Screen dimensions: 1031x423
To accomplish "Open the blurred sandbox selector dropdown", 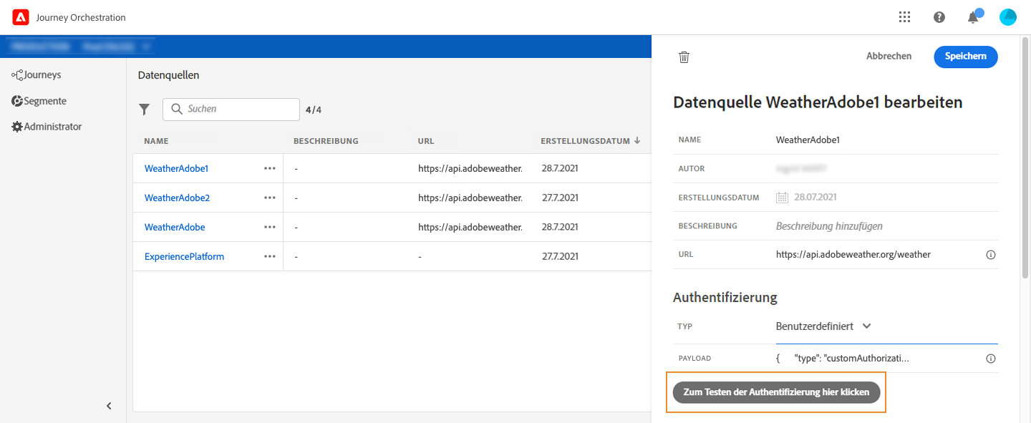I will pos(82,47).
